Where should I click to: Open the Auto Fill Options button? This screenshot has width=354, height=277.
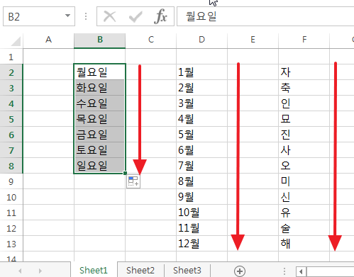133,181
